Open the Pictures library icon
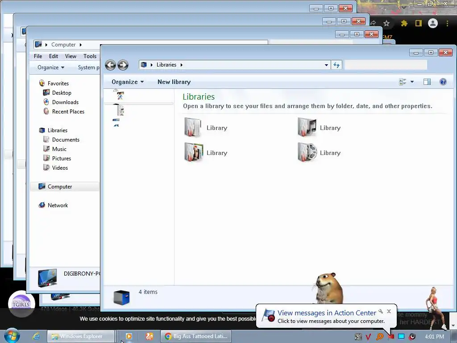The width and height of the screenshot is (457, 343). point(194,153)
